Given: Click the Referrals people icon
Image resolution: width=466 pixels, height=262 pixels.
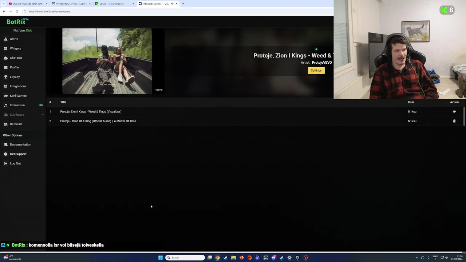Looking at the screenshot, I should coord(5,124).
